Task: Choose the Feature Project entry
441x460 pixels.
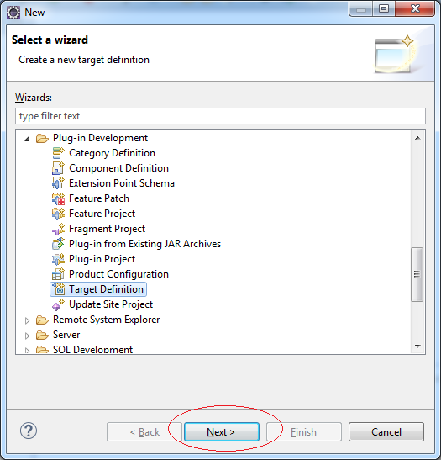Action: [x=102, y=214]
